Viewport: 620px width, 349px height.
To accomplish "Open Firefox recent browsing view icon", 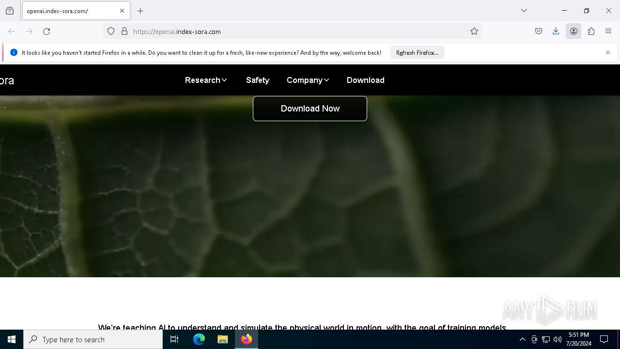I will click(10, 11).
